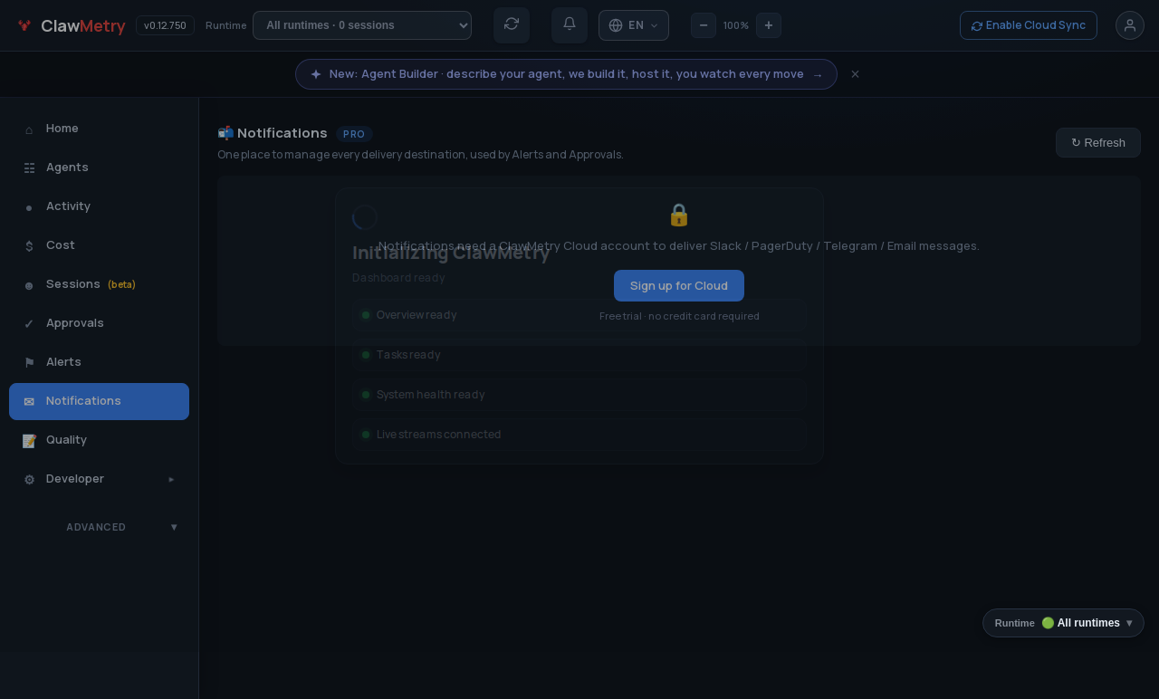Click the 'System health ready' status row

click(x=579, y=395)
